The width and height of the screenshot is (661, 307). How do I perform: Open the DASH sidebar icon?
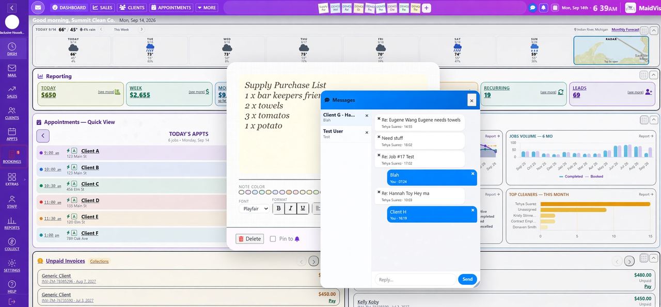click(x=12, y=49)
